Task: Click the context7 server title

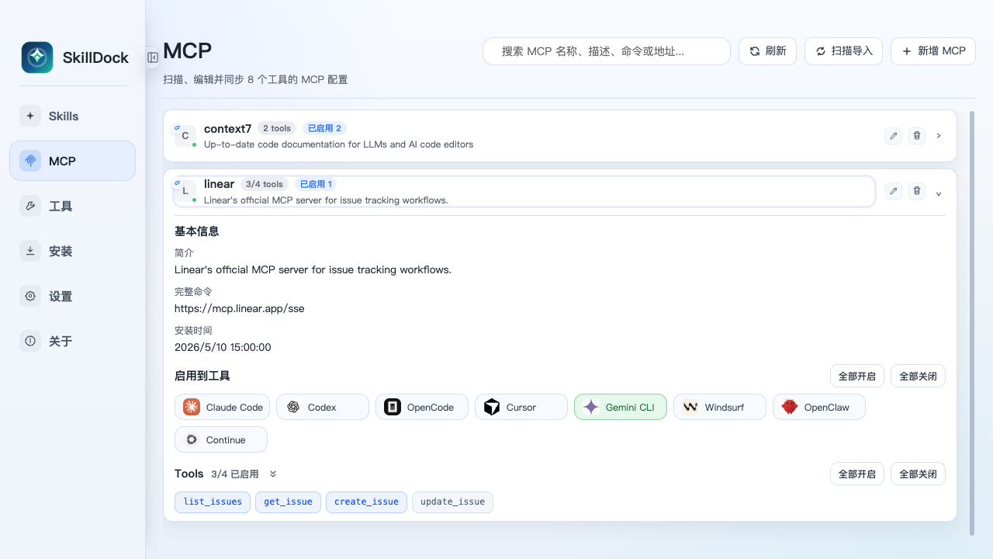Action: pyautogui.click(x=228, y=129)
